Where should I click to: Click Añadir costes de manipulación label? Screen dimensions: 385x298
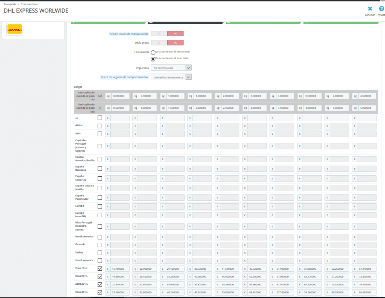pyautogui.click(x=129, y=34)
